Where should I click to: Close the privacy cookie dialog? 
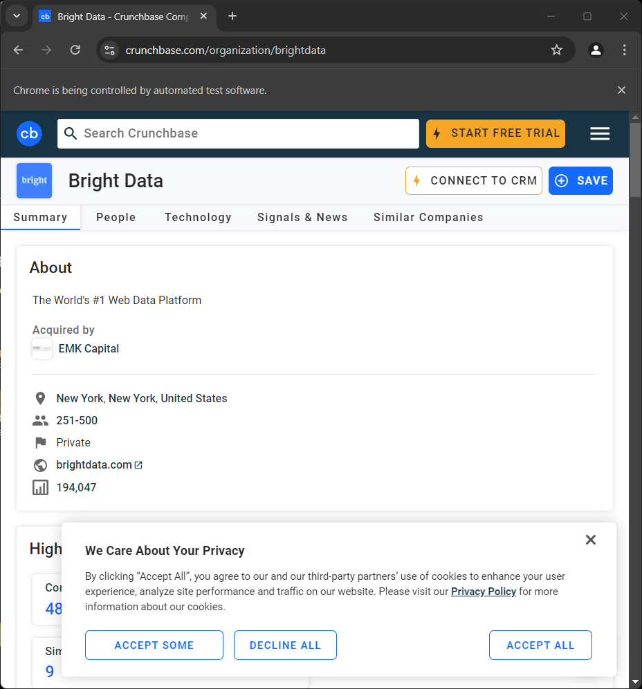click(x=590, y=540)
